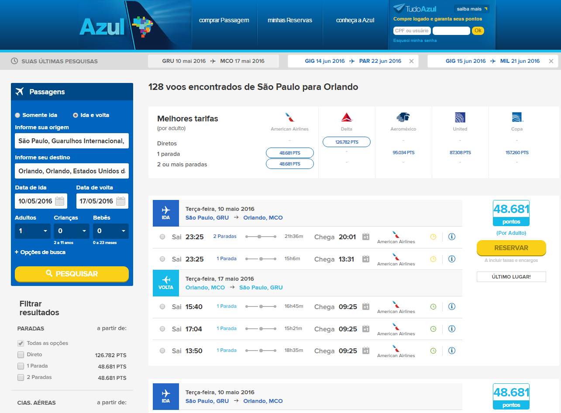Open the departure date calendar icon
Viewport: 561px width, 413px height.
click(60, 201)
